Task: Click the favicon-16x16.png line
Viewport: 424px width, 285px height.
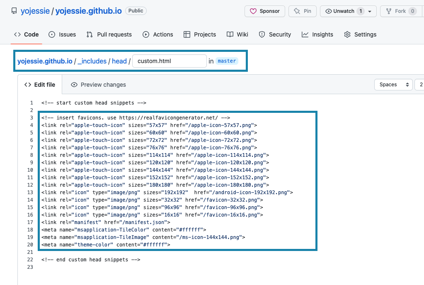Action: (152, 215)
